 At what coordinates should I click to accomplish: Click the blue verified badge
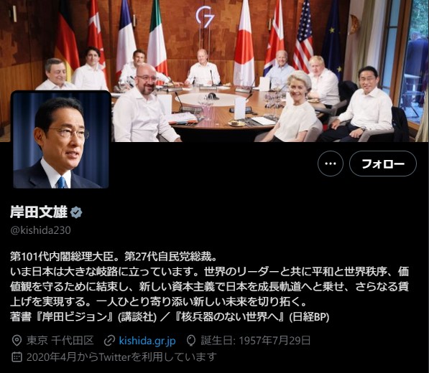pos(76,212)
